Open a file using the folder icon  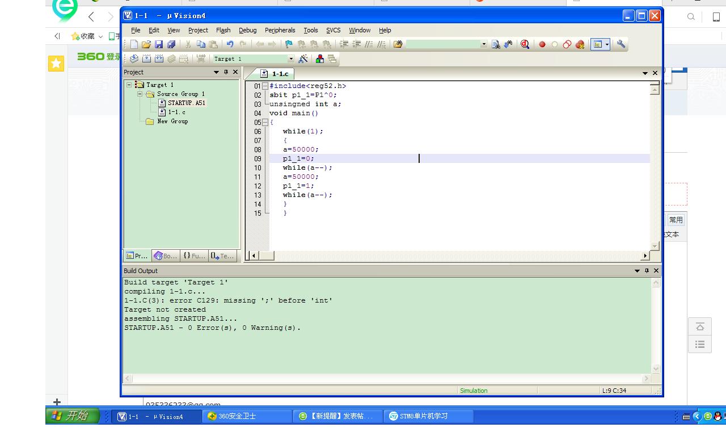[x=146, y=44]
